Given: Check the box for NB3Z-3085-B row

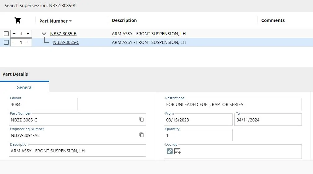Looking at the screenshot, I should (x=6, y=34).
